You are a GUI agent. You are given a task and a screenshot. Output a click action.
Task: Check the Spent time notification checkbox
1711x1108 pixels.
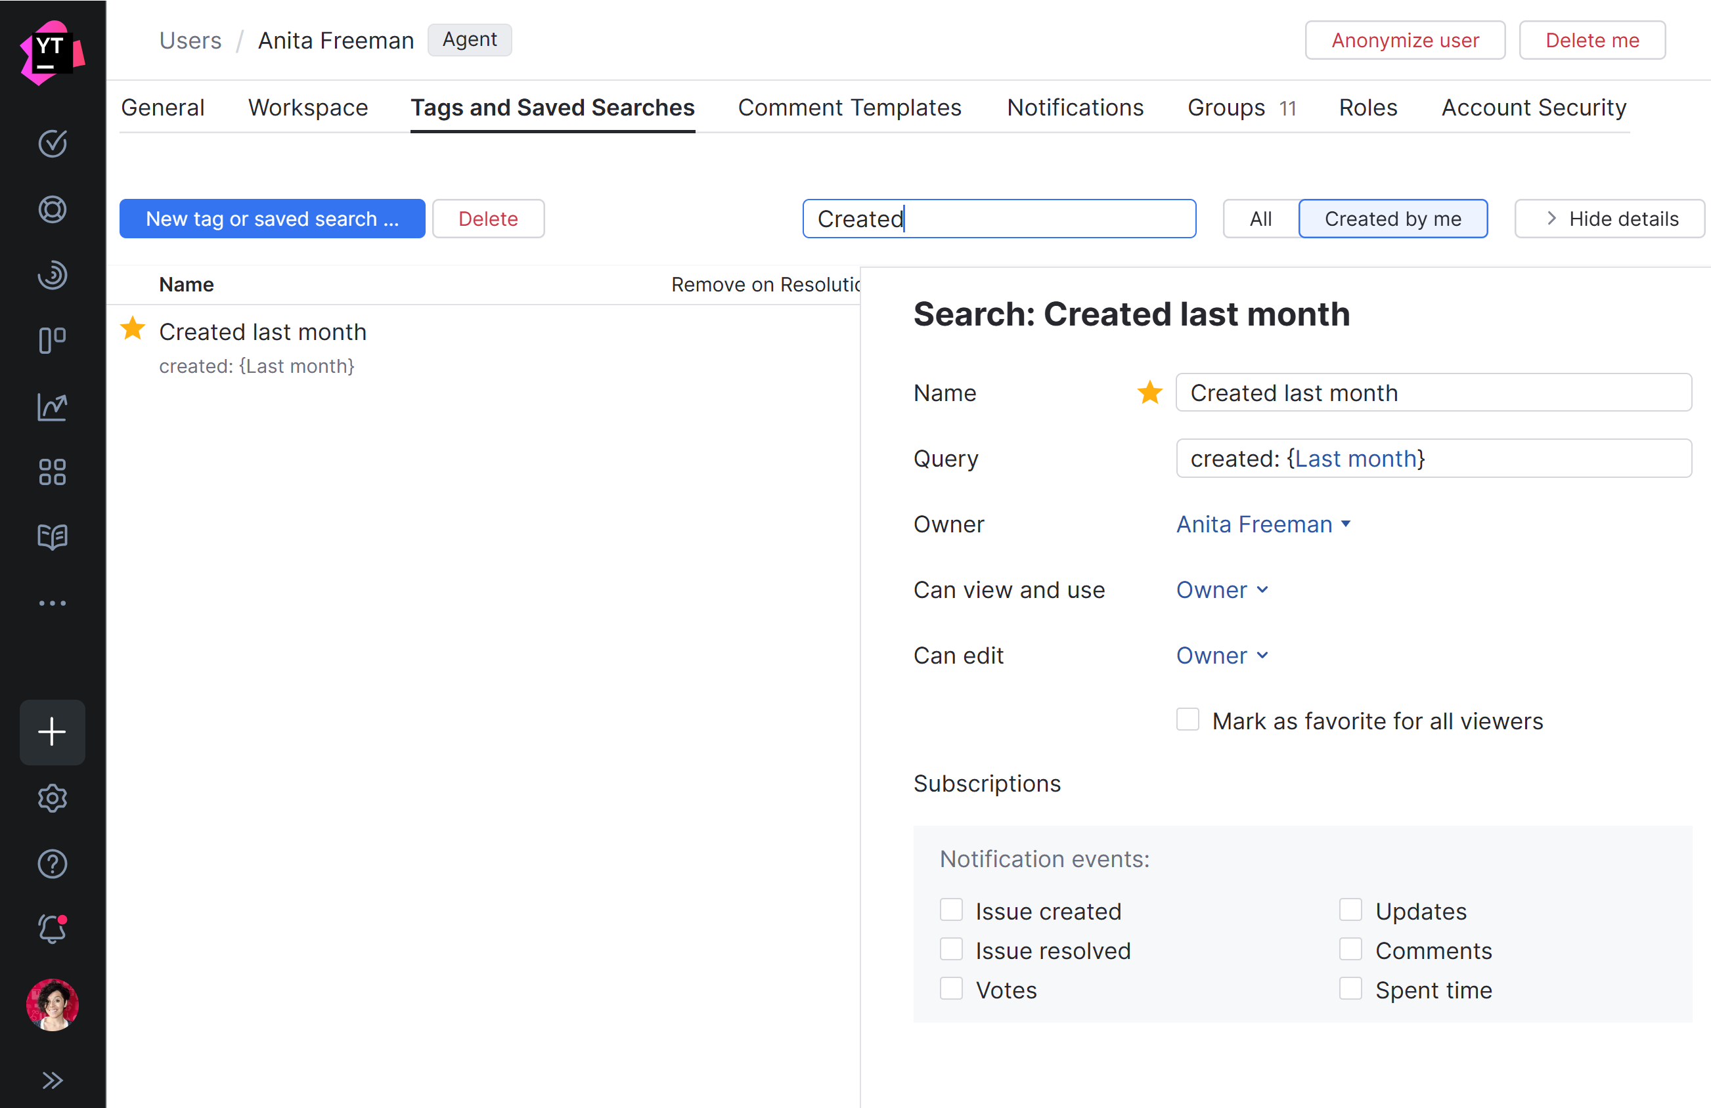[1350, 989]
